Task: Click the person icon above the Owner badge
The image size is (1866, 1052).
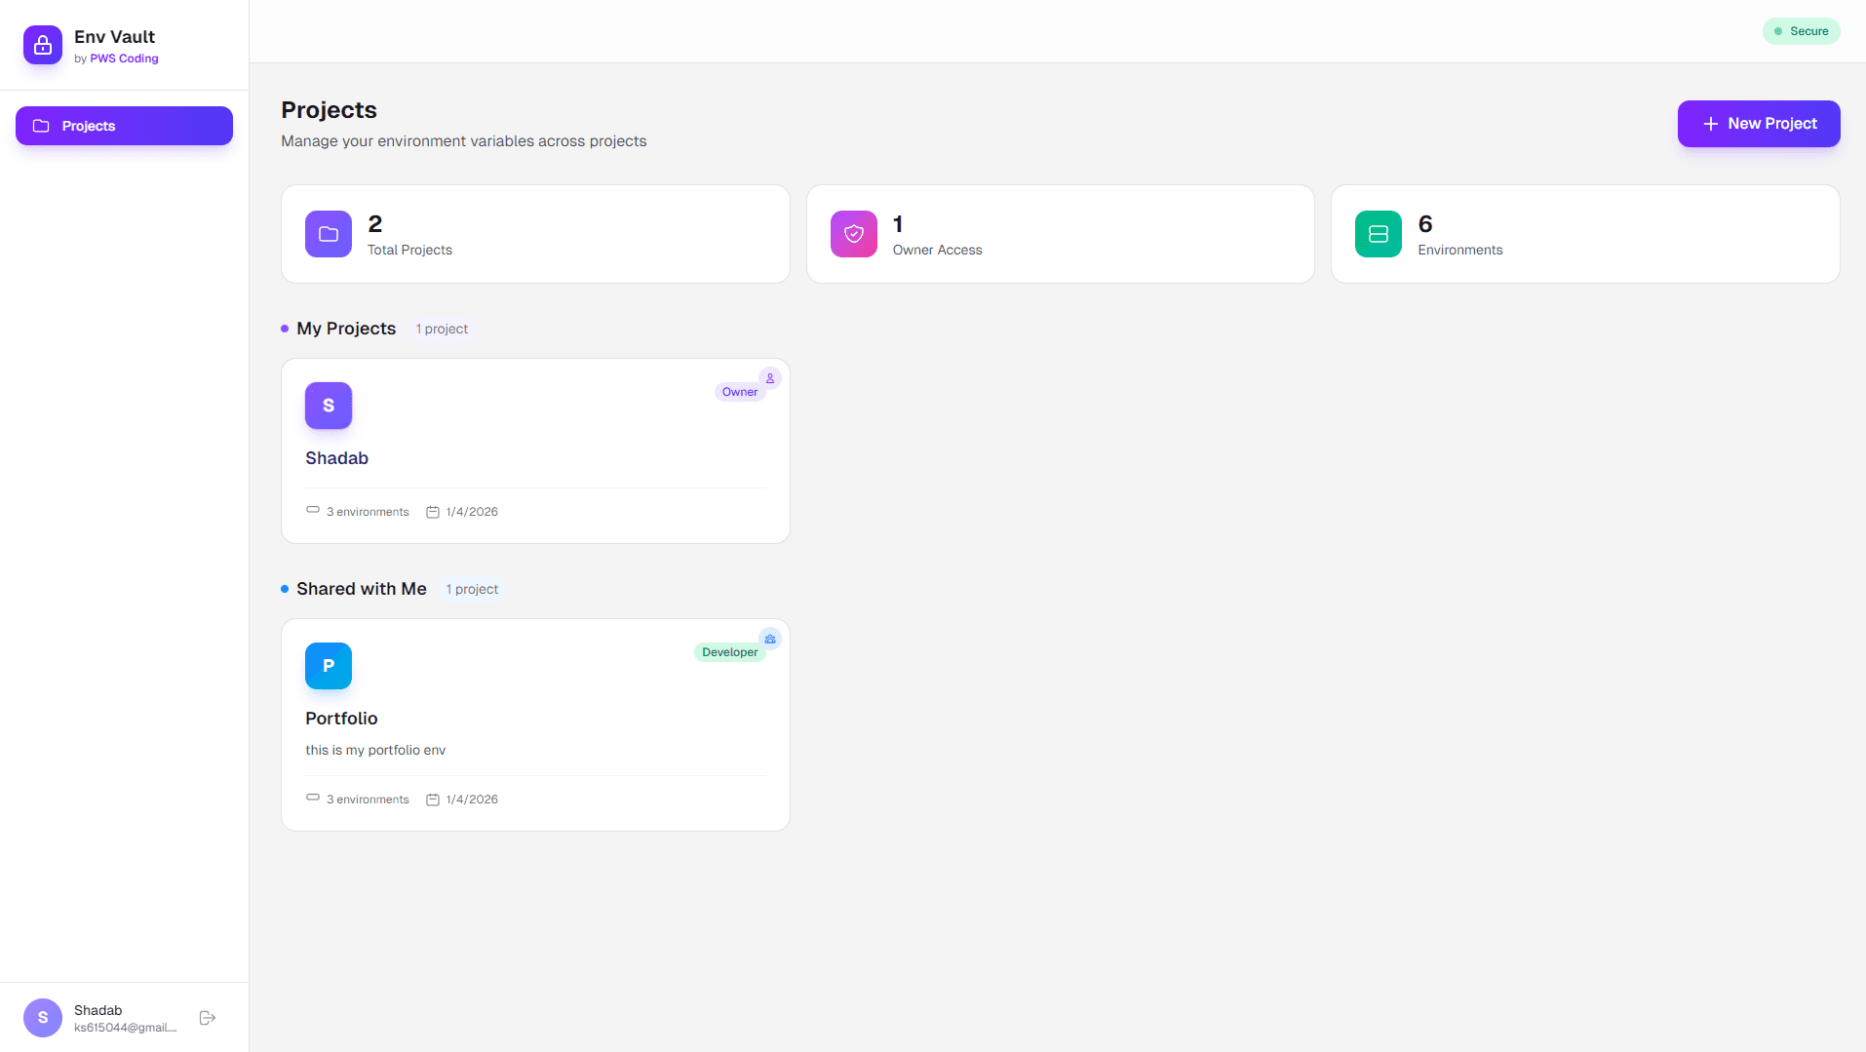Action: coord(769,378)
